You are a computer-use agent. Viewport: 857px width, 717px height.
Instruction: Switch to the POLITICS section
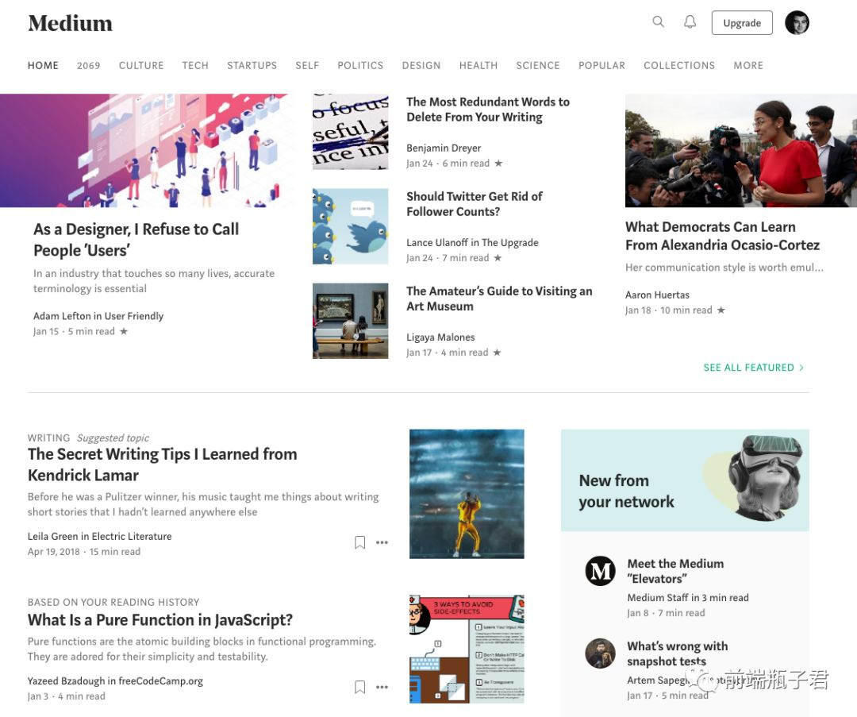point(360,66)
